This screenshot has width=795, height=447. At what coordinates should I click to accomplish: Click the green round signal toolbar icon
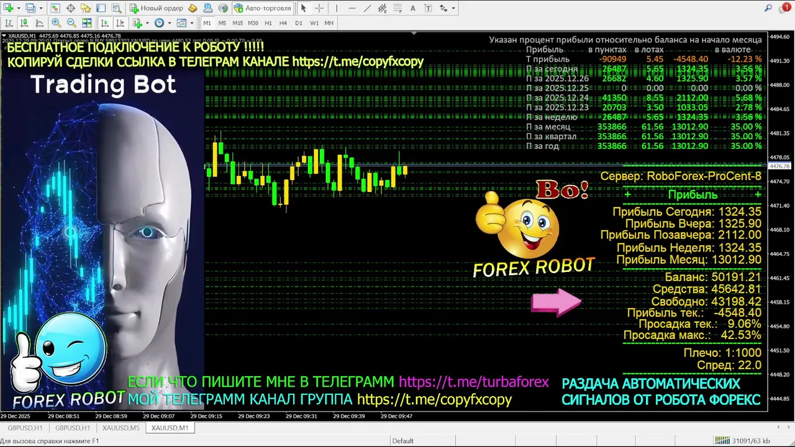coord(223,8)
